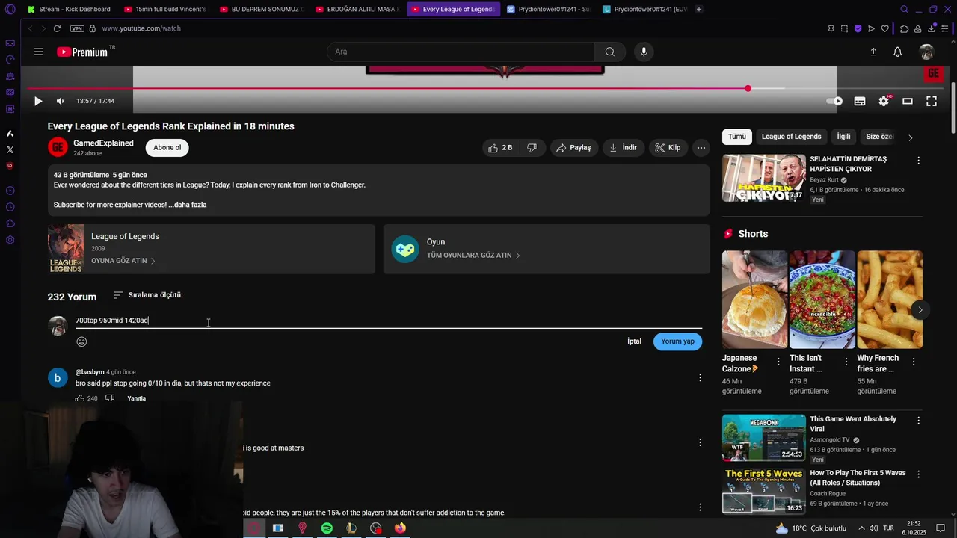The height and width of the screenshot is (538, 957).
Task: Go to YouTube Premium home logo
Action: tap(84, 52)
